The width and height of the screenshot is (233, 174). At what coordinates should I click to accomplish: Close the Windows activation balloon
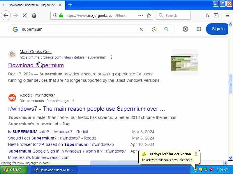(x=196, y=153)
